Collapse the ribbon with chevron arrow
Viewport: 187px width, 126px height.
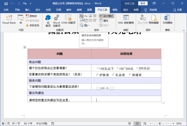coord(184,31)
